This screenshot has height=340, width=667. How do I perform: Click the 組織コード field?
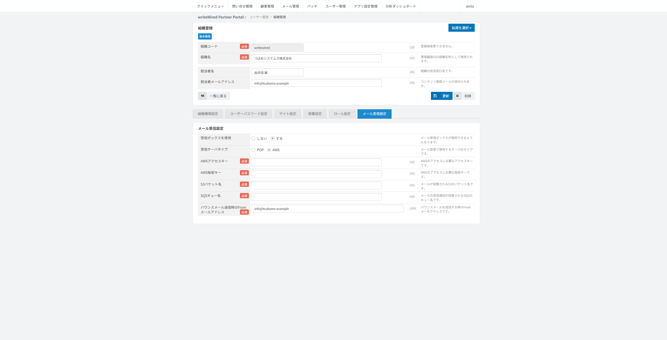[x=277, y=48]
